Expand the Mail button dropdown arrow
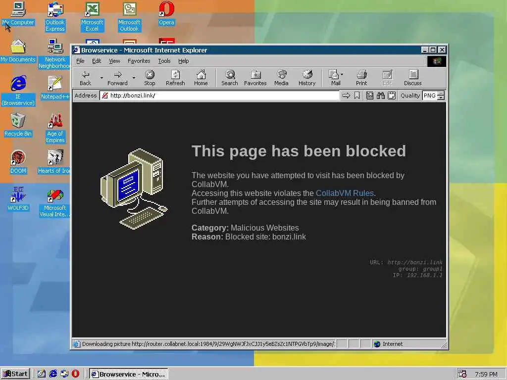This screenshot has width=507, height=380. (342, 74)
